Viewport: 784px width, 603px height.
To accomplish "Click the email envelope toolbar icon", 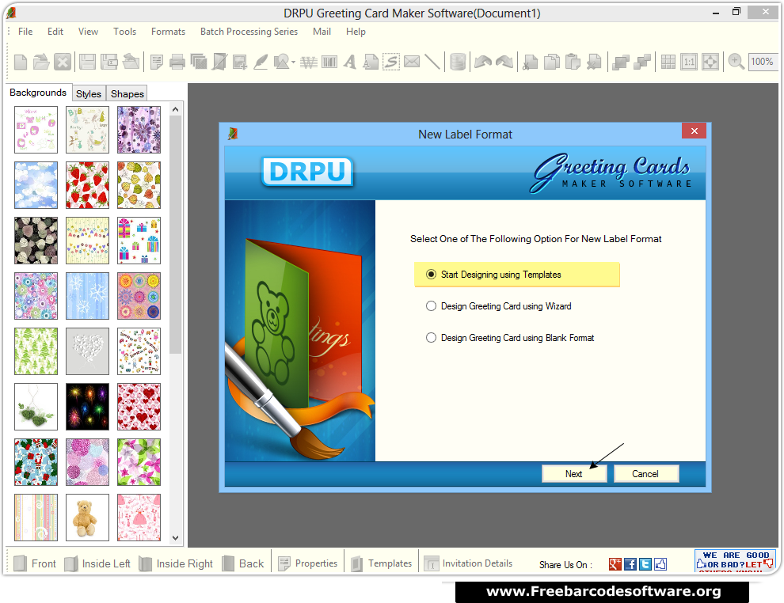I will (x=412, y=62).
